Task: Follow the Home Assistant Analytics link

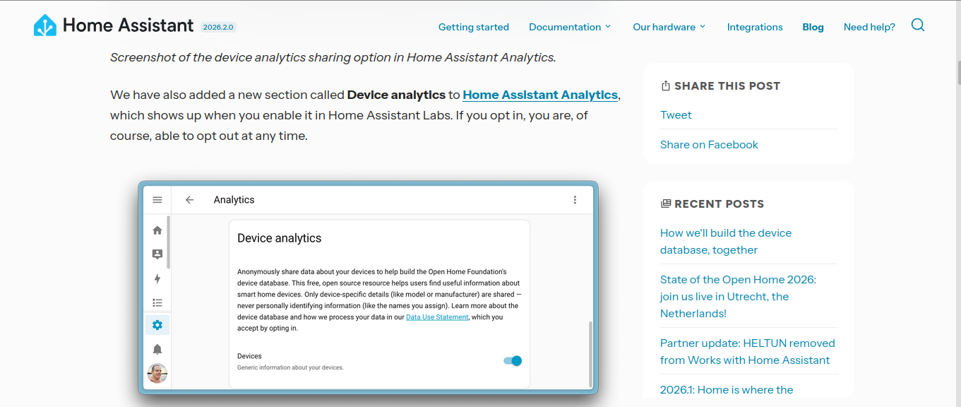Action: 540,95
